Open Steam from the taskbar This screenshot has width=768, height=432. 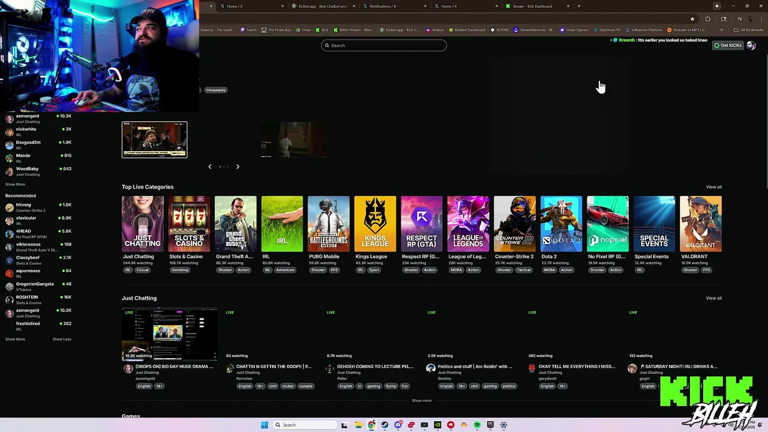pyautogui.click(x=385, y=425)
